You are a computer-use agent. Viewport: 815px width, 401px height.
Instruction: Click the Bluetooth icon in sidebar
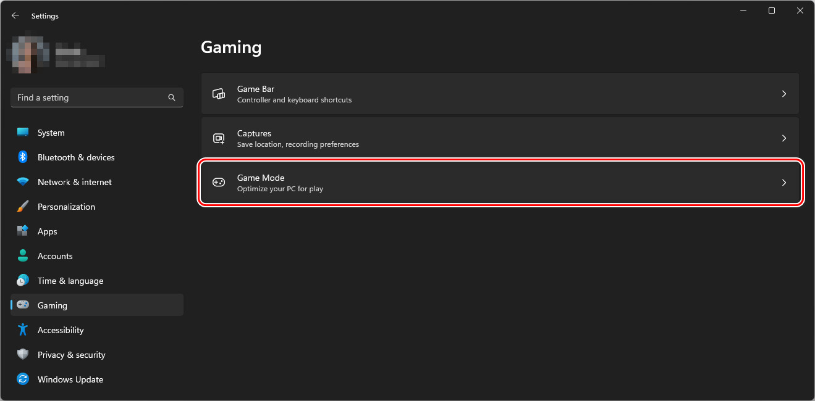(x=23, y=157)
